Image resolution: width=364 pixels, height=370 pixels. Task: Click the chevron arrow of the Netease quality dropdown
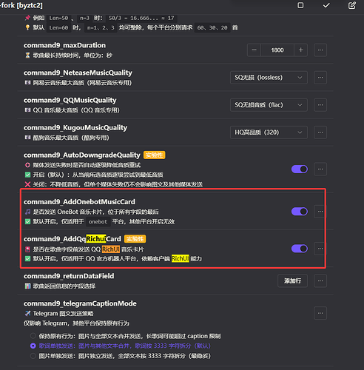300,78
